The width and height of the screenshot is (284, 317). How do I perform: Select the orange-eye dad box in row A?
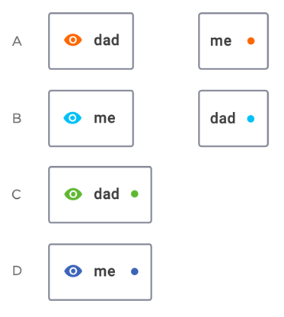(x=91, y=41)
